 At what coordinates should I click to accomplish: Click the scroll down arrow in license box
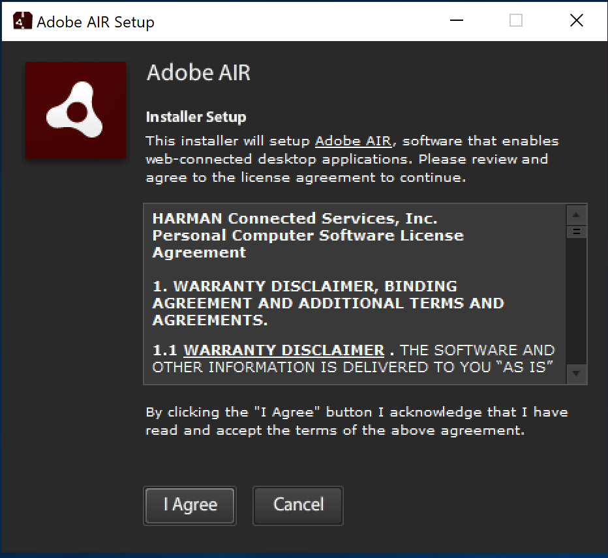click(x=576, y=374)
